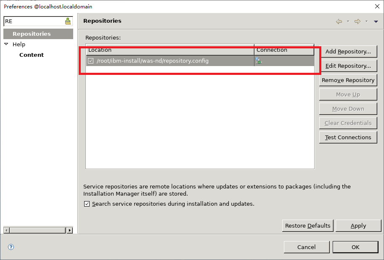
Task: Open the help question mark icon
Action: 11,247
